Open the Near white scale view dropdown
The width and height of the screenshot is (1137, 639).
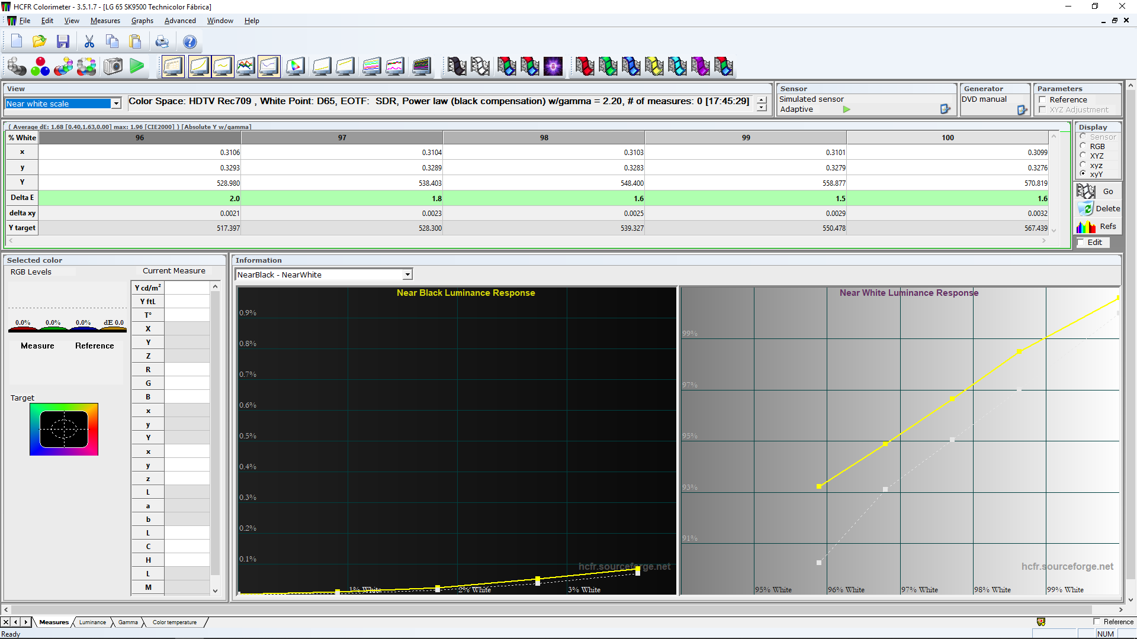point(116,104)
